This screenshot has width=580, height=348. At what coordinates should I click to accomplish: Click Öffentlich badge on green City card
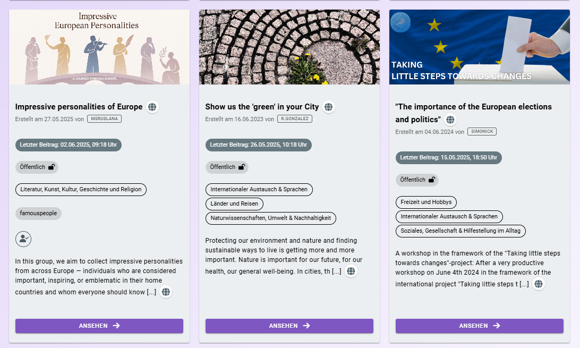[227, 167]
